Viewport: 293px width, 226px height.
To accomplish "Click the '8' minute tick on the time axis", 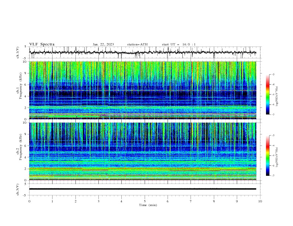I will (214, 201).
